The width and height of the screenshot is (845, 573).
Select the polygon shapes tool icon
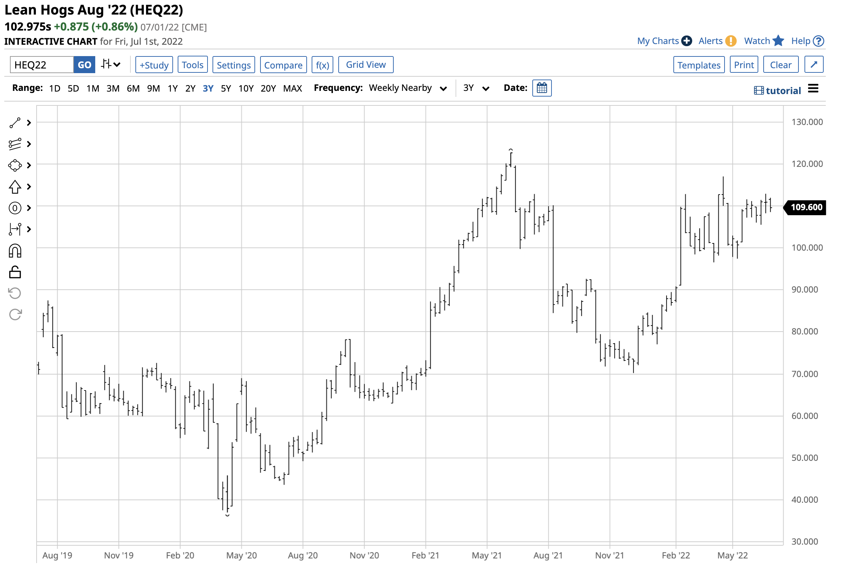(x=15, y=165)
